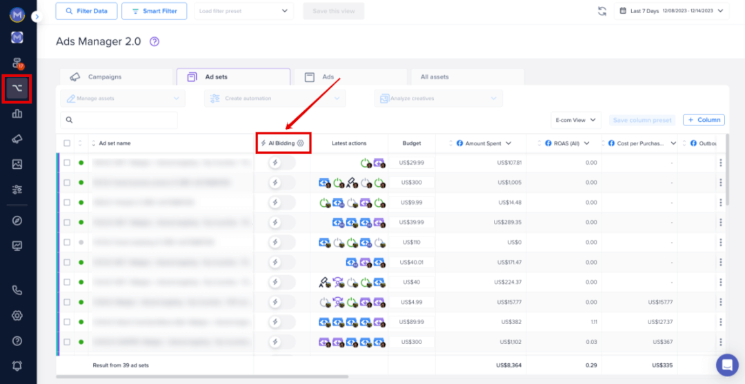Viewport: 745px width, 384px height.
Task: Click the US$1,102 amount spent cell
Action: pyautogui.click(x=509, y=342)
